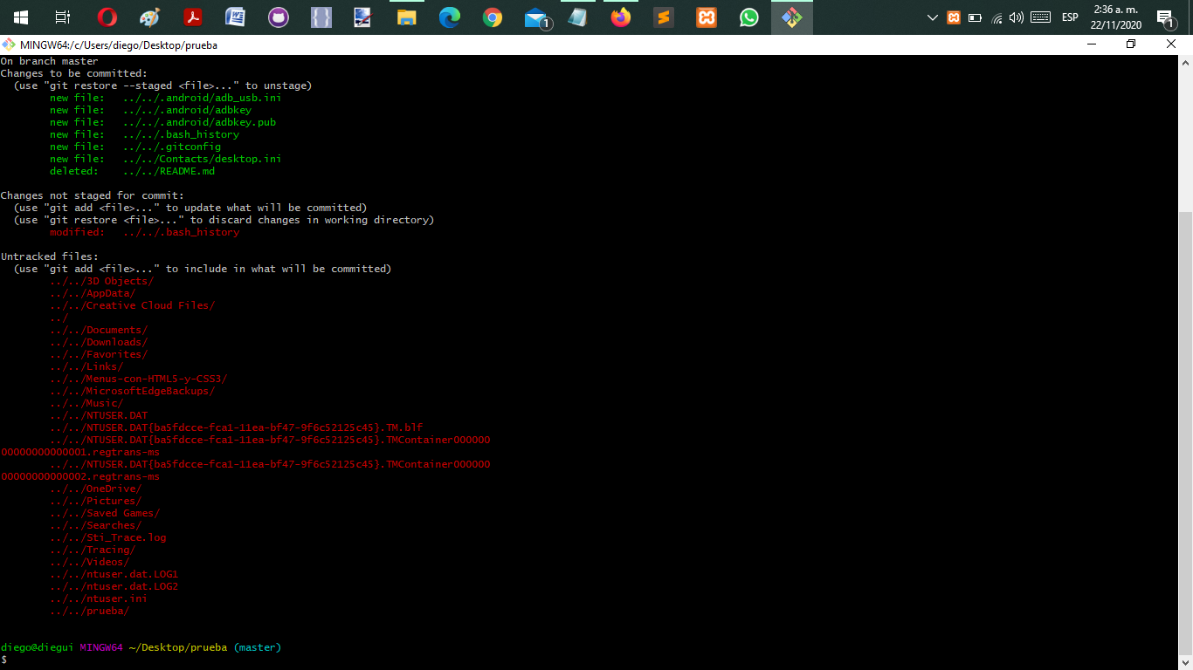Open Microsoft Edge from the taskbar

click(x=450, y=17)
